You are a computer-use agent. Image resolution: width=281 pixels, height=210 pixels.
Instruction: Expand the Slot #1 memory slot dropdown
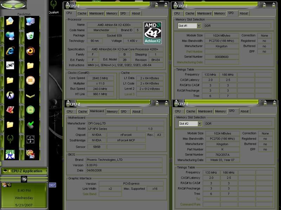pos(198,26)
